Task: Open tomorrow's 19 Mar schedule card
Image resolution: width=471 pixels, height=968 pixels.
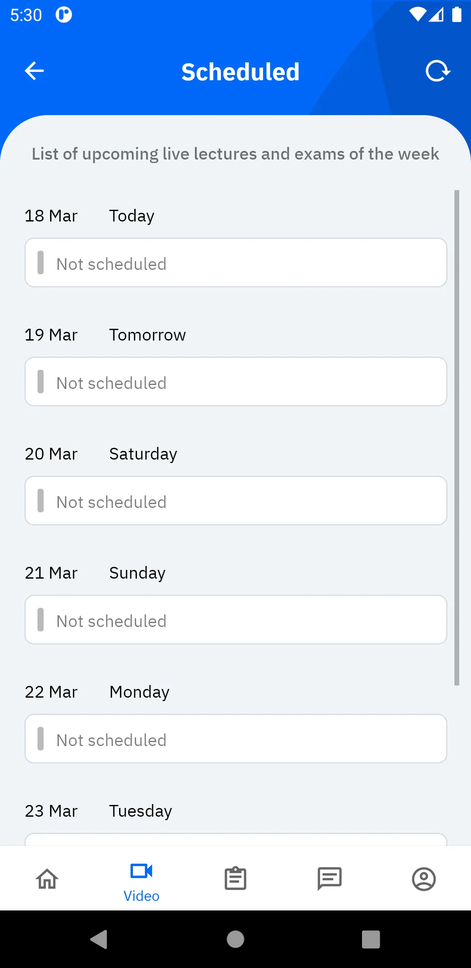Action: 236,382
